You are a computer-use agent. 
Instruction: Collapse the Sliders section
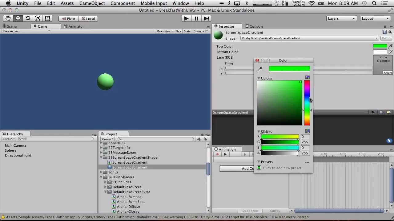point(259,132)
